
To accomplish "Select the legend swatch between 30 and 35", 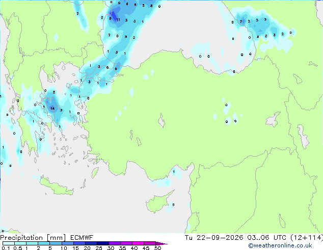I will pyautogui.click(x=115, y=243).
